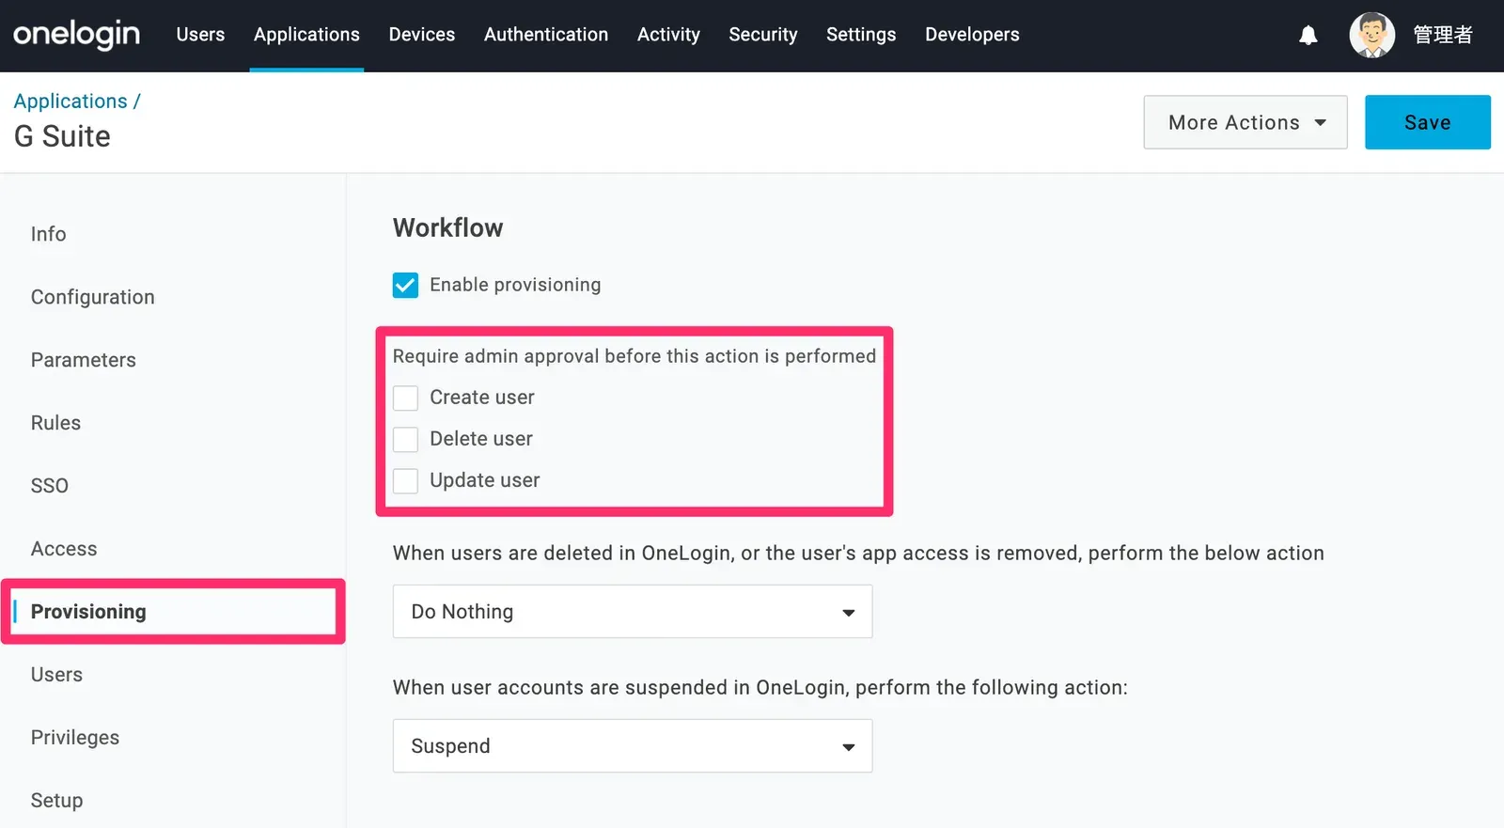Check the Delete user approval box
This screenshot has width=1504, height=828.
point(405,439)
